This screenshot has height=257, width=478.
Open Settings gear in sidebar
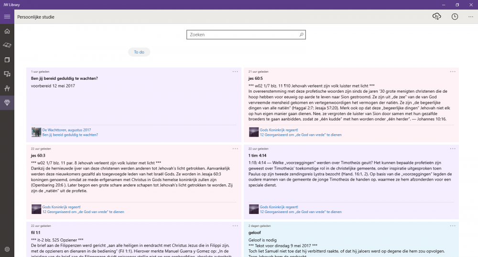(x=7, y=249)
